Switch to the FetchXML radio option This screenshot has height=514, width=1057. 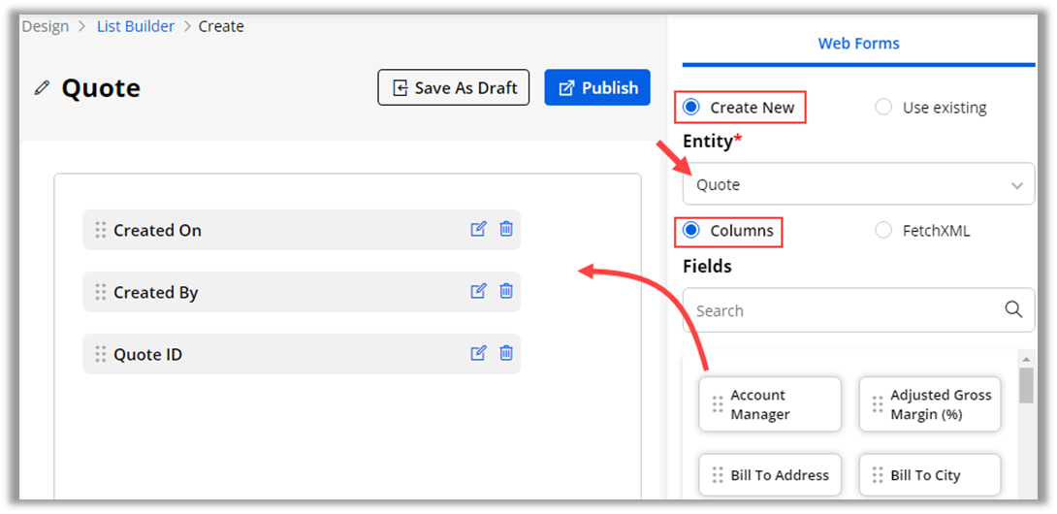[883, 231]
